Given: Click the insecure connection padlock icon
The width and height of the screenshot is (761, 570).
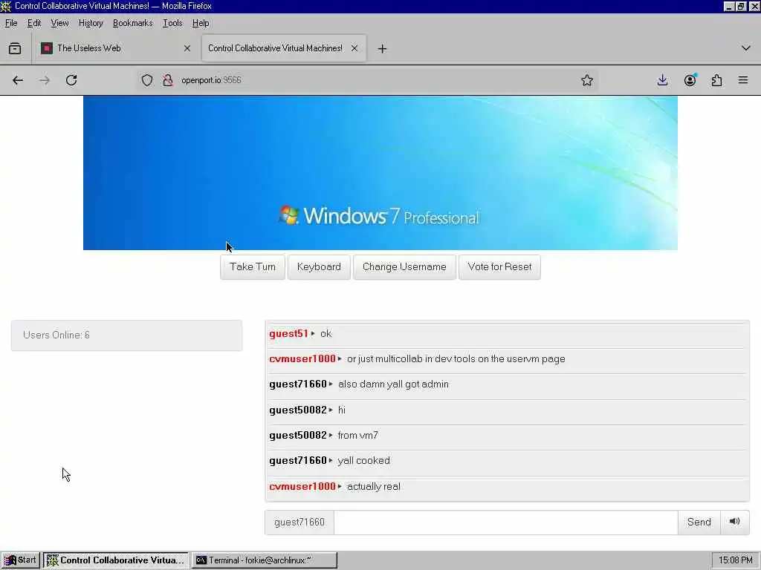Looking at the screenshot, I should 168,80.
